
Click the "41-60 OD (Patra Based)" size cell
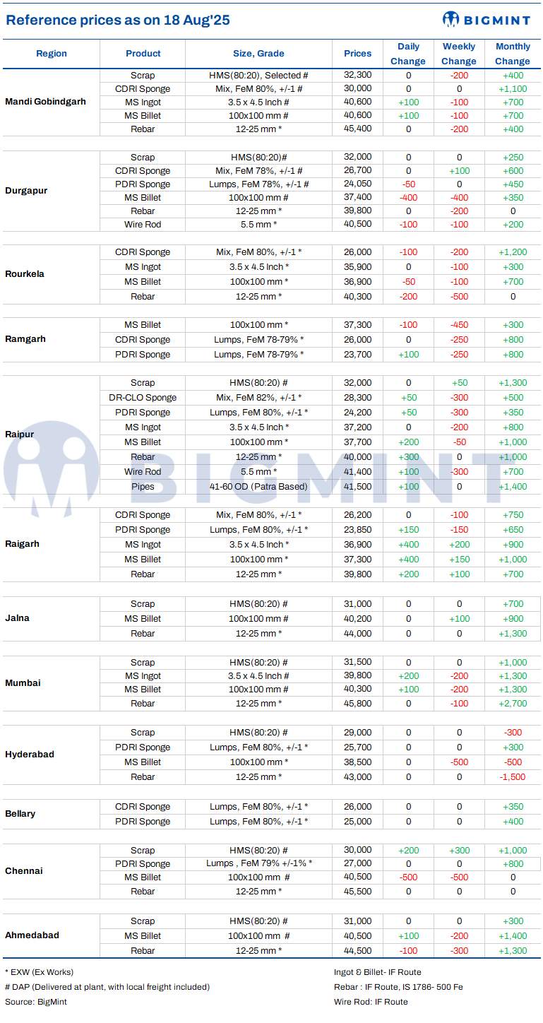(x=258, y=487)
